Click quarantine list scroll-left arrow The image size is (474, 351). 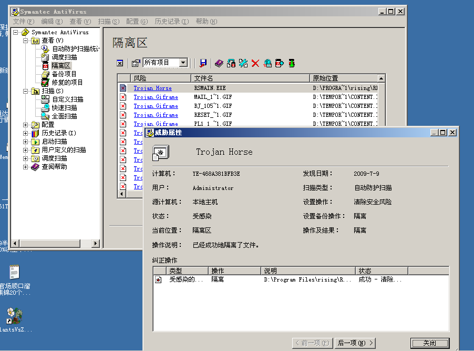122,194
